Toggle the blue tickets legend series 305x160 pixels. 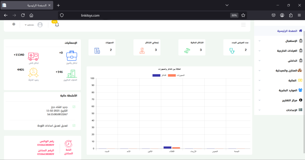click(x=156, y=75)
